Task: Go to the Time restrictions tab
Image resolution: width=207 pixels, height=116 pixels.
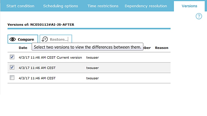Action: 103,6
